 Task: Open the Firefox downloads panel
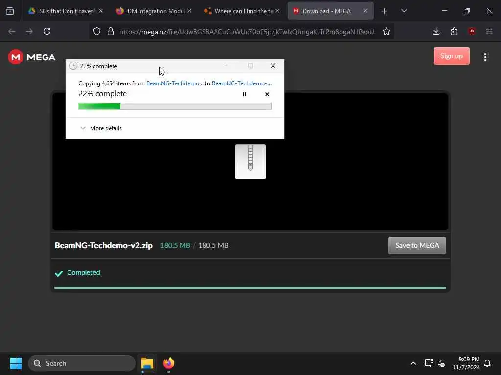pyautogui.click(x=436, y=31)
